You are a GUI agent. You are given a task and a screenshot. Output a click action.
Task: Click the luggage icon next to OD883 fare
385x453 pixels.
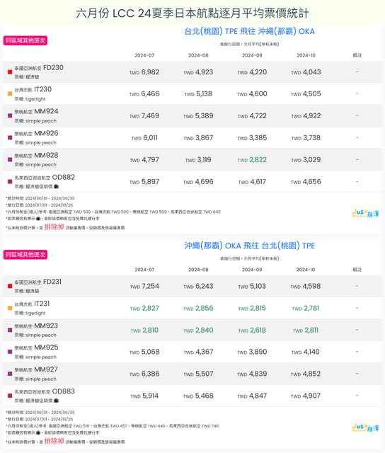(x=56, y=401)
